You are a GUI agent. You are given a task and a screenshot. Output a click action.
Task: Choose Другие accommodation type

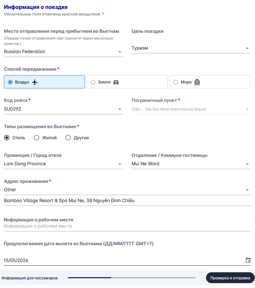68,138
